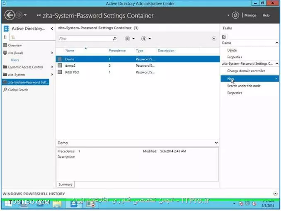Click Search under this node
The height and width of the screenshot is (211, 281).
(x=244, y=86)
